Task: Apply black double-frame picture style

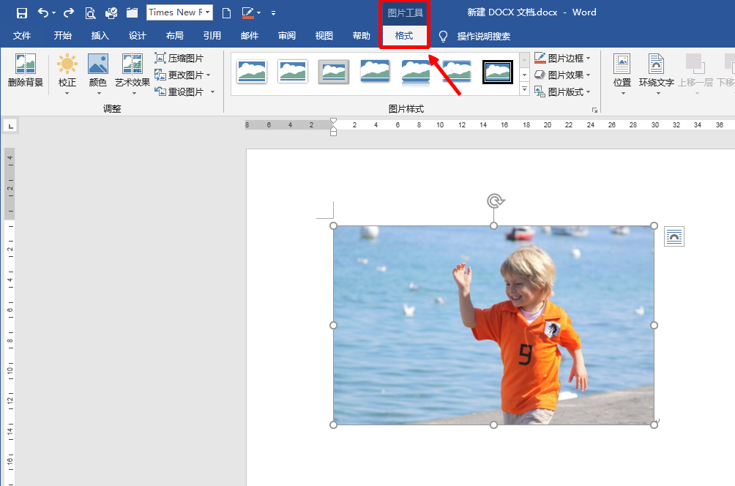Action: [498, 72]
